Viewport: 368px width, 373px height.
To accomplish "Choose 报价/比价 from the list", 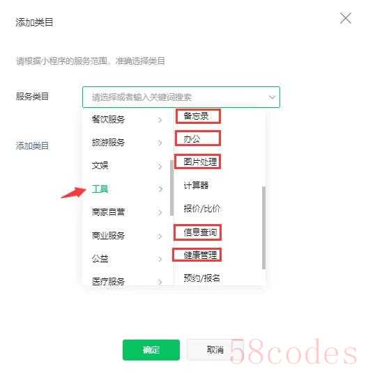I will pyautogui.click(x=201, y=208).
